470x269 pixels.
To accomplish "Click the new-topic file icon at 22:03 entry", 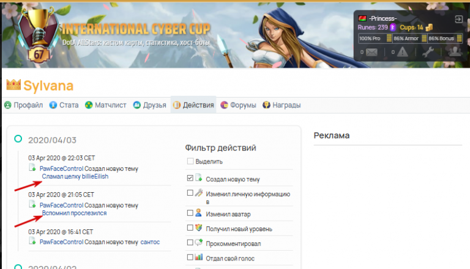I will point(32,167).
